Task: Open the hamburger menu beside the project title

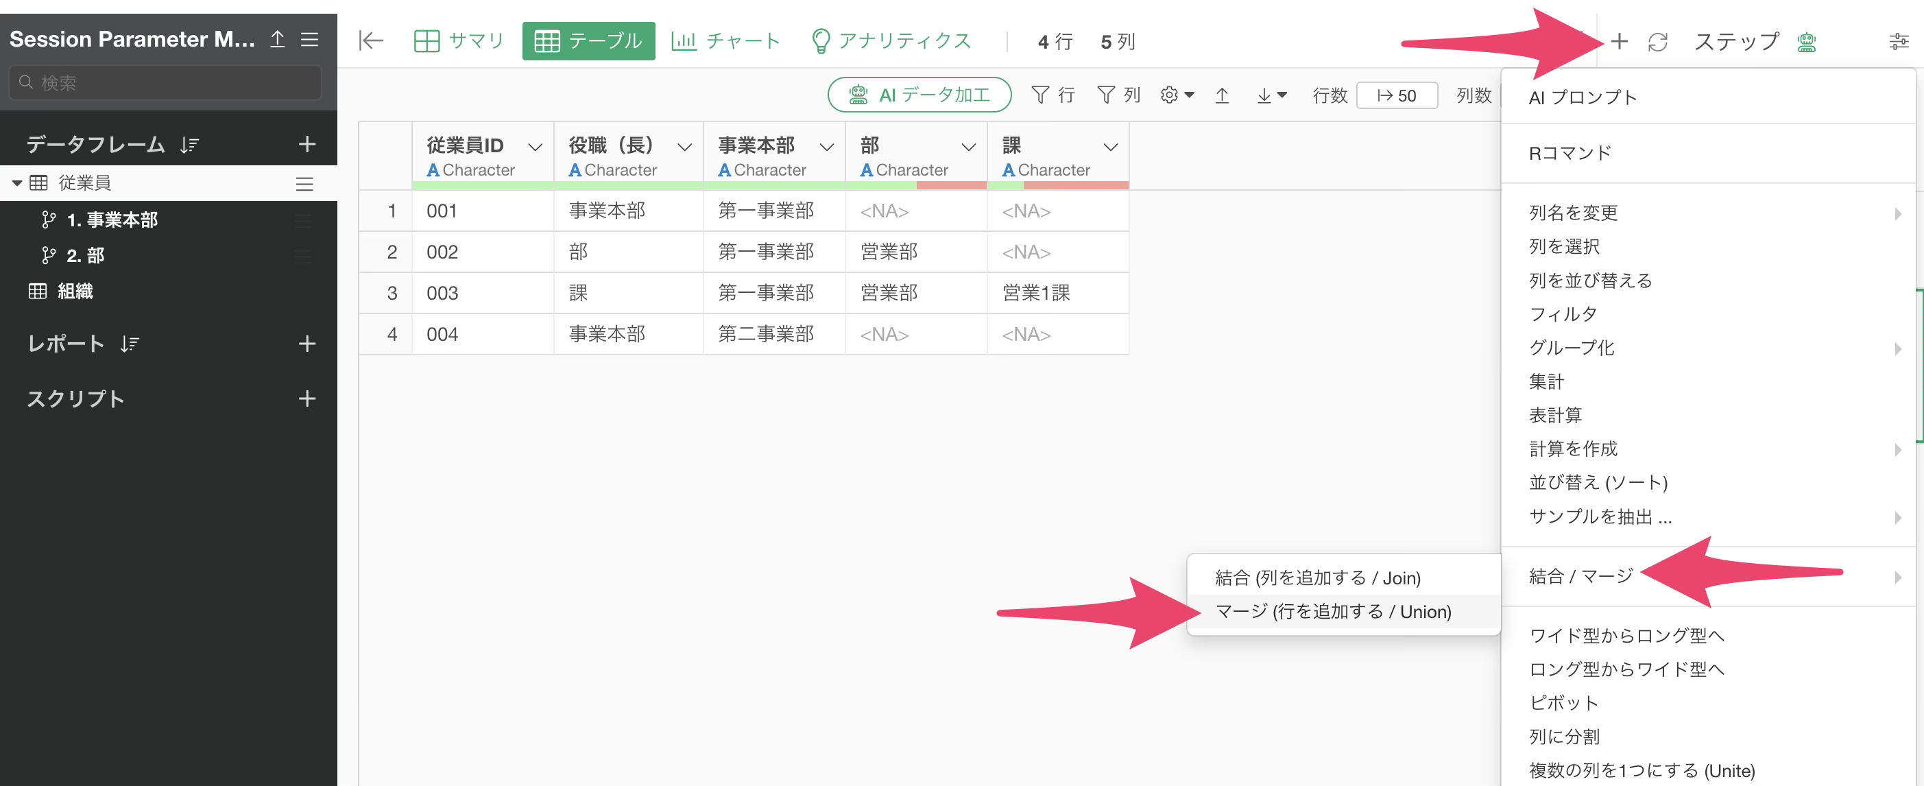Action: coord(309,39)
